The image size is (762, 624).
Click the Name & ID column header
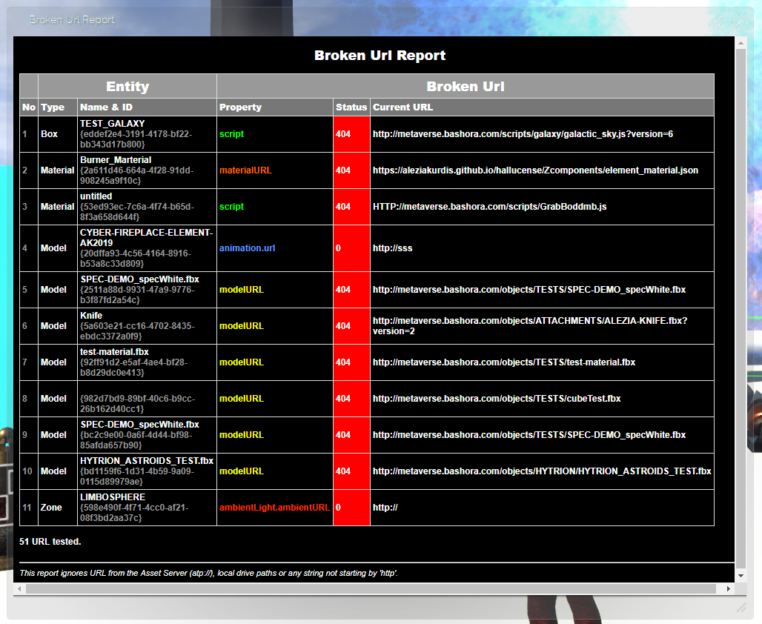147,107
